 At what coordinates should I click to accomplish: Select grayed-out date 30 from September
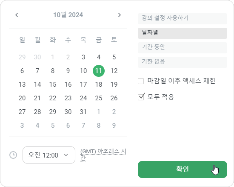[37, 57]
